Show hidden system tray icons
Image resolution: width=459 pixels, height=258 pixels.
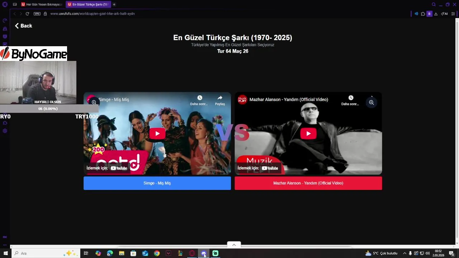[404, 253]
